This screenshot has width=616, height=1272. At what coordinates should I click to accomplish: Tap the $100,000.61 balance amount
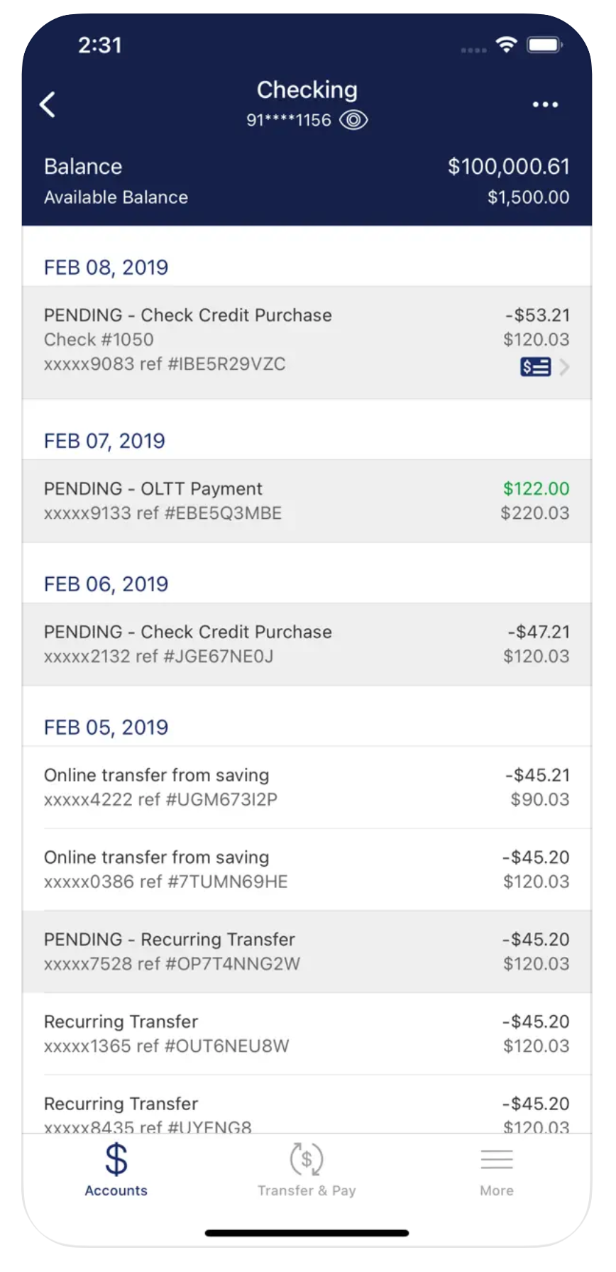[x=508, y=166]
